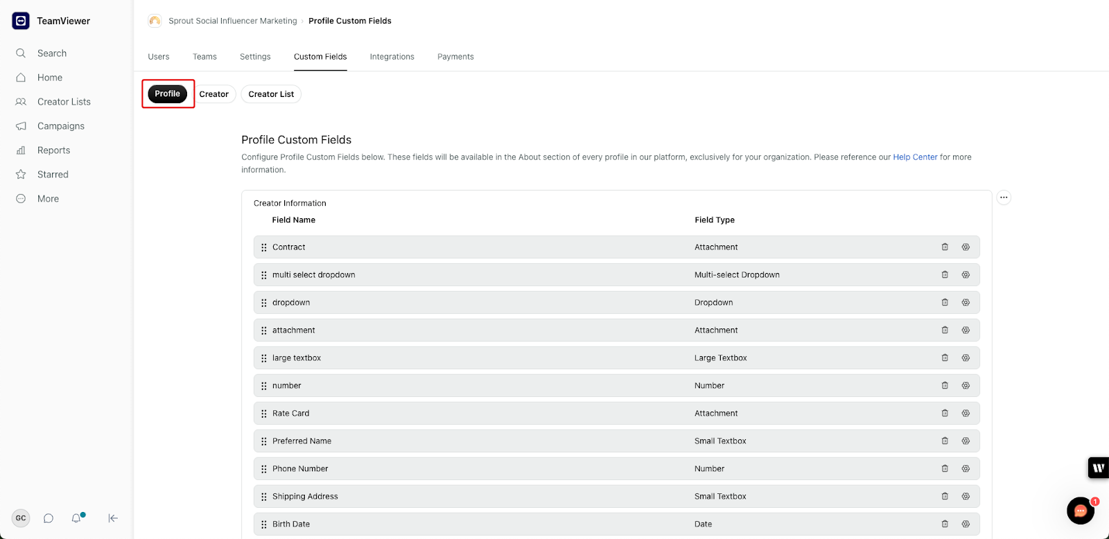
Task: Select the Creator pill button
Action: (x=214, y=94)
